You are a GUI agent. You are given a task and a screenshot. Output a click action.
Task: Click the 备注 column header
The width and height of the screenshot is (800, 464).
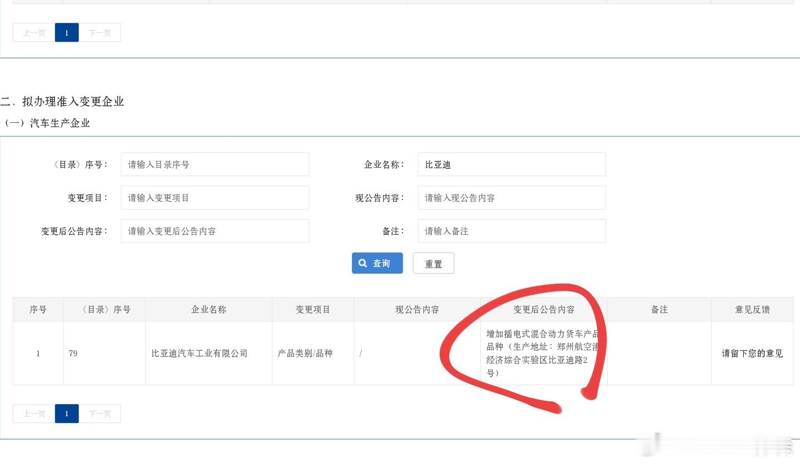click(x=659, y=309)
